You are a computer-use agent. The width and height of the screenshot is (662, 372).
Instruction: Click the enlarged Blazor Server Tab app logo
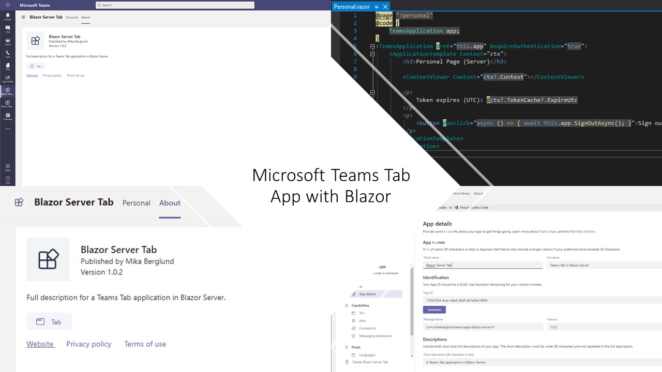[48, 259]
